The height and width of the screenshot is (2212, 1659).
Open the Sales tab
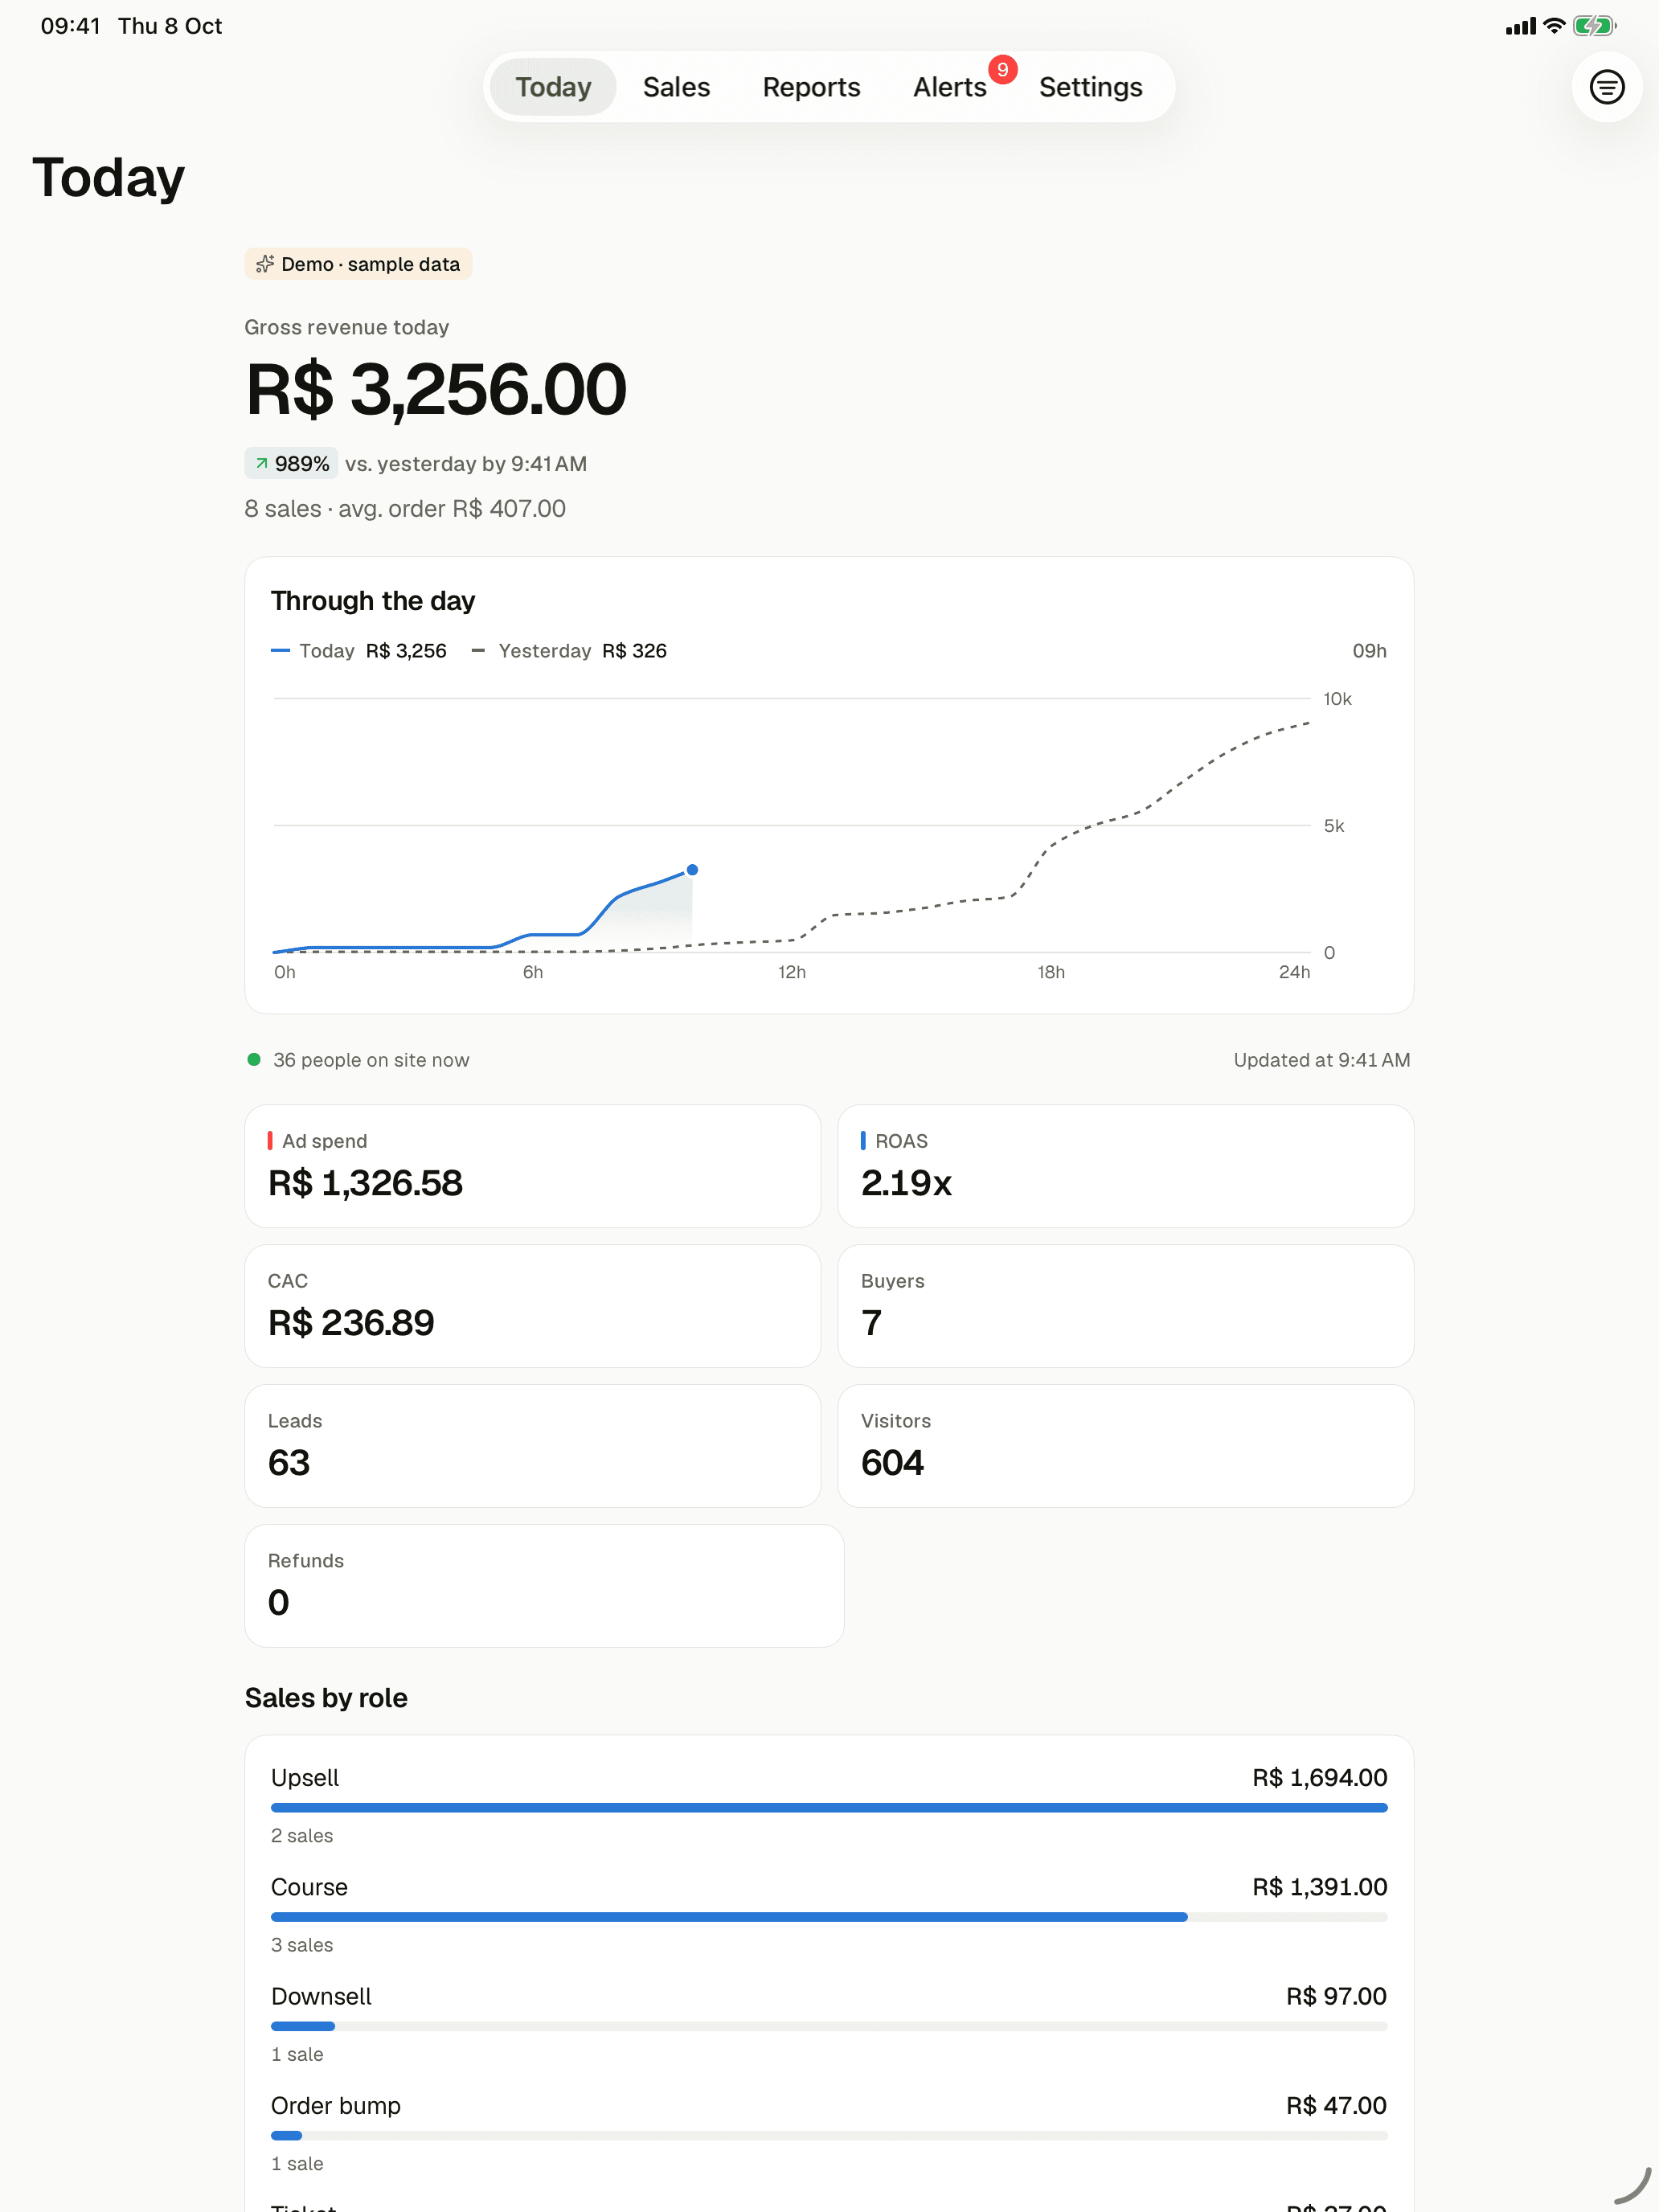pyautogui.click(x=676, y=87)
